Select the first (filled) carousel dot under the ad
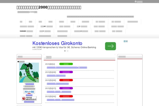Image resolution: width=159 pixels, height=106 pixels. 65,51
